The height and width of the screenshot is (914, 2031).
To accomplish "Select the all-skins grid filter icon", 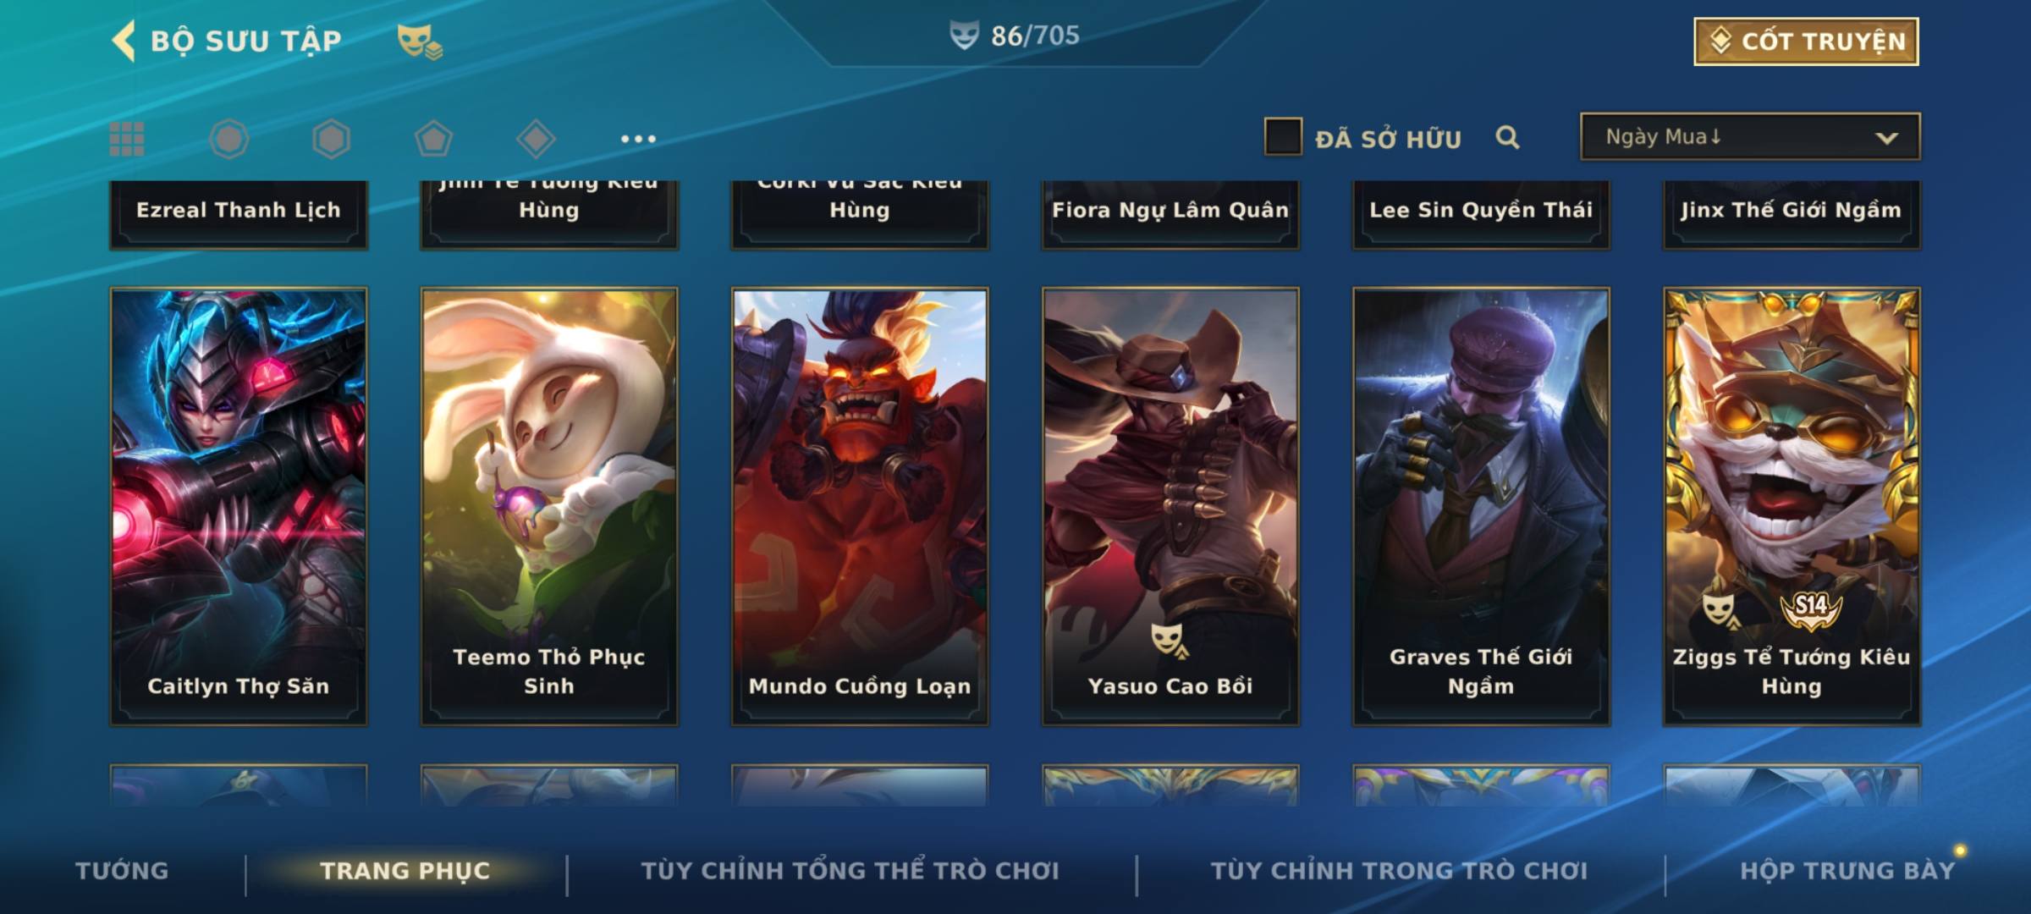I will pyautogui.click(x=127, y=139).
